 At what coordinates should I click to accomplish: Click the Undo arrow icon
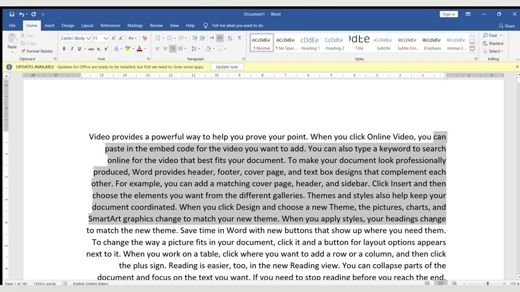(x=21, y=15)
